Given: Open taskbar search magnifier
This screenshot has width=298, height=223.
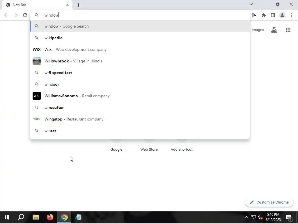Looking at the screenshot, I should tap(21, 217).
